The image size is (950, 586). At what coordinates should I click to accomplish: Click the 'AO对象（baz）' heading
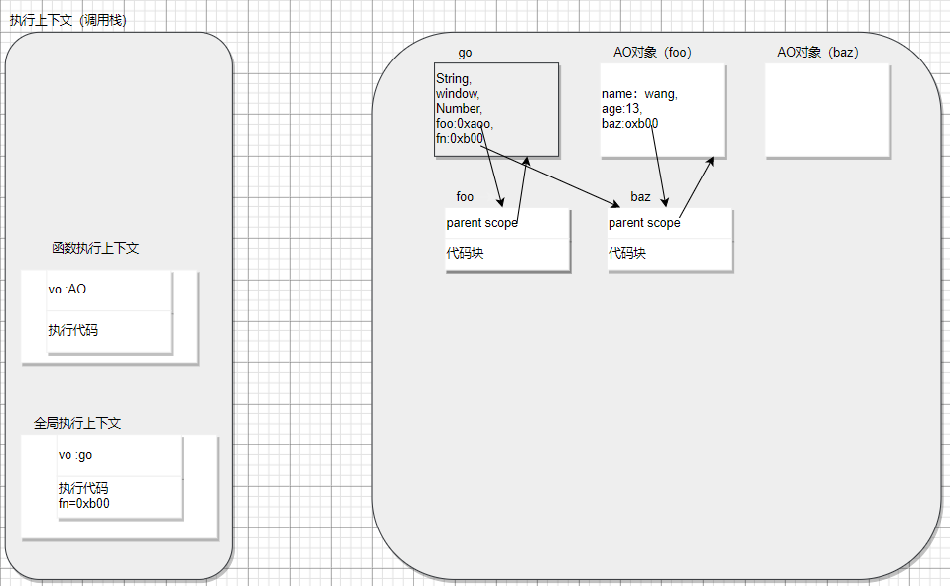(818, 53)
